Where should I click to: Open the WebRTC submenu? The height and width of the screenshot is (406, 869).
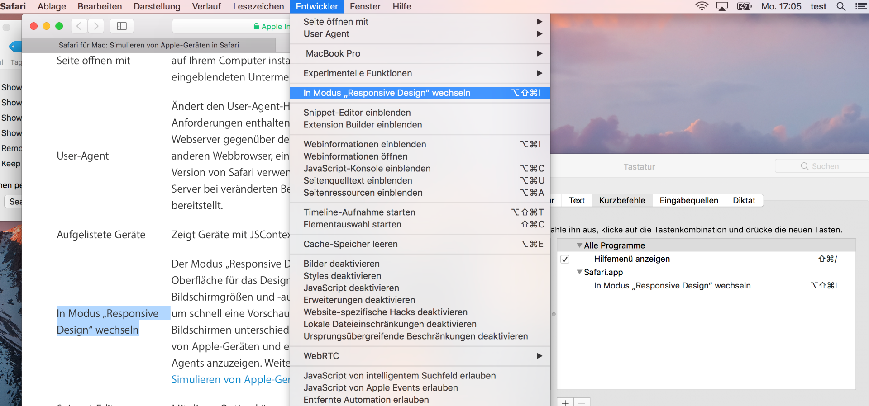pyautogui.click(x=420, y=356)
